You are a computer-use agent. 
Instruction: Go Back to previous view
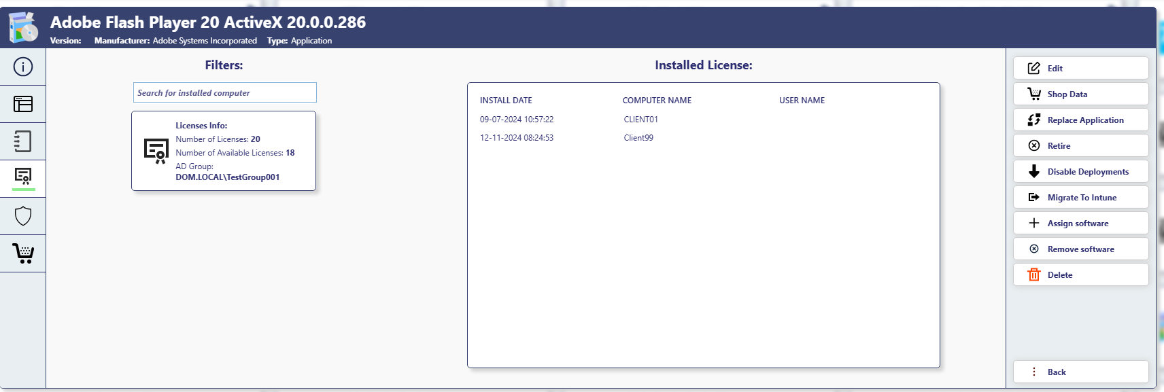pos(1080,372)
